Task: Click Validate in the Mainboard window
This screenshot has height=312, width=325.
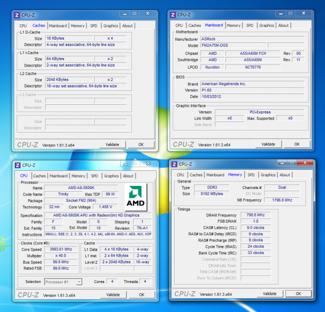Action: 268,144
